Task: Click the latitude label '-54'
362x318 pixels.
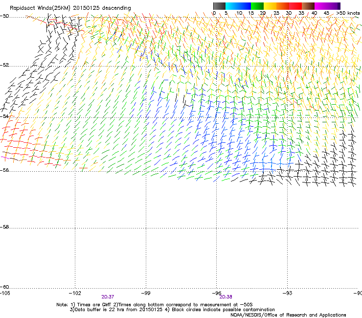Action: (4, 116)
